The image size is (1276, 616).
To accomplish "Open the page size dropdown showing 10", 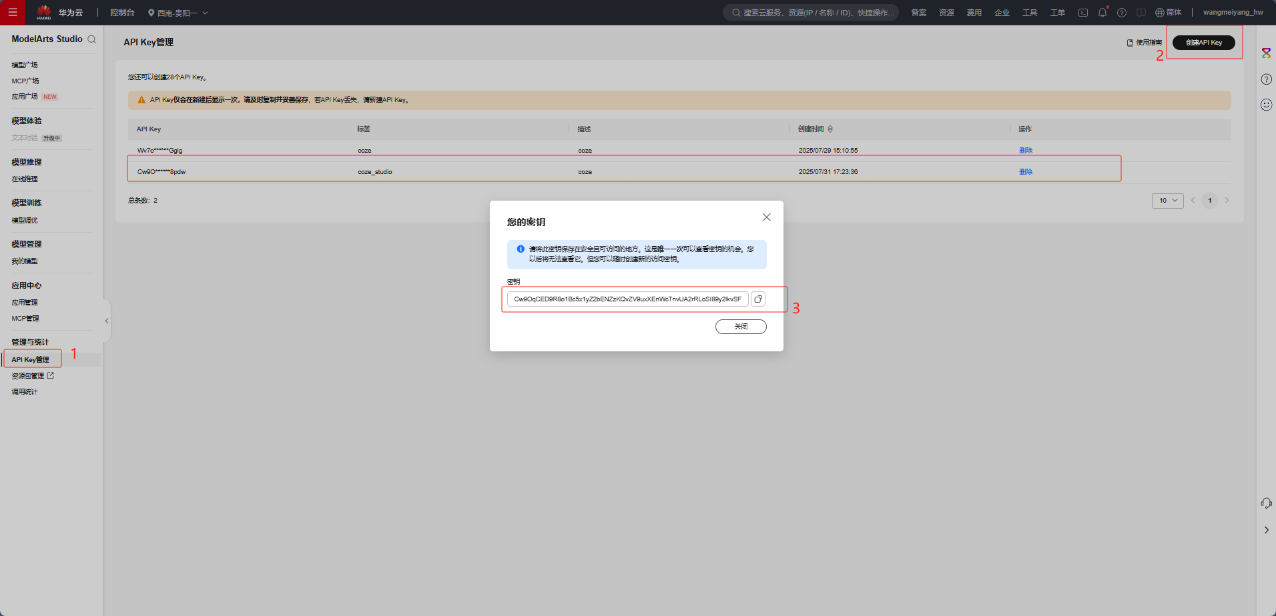I will 1167,201.
